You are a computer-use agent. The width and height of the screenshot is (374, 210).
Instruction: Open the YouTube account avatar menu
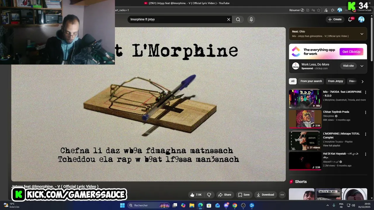(361, 20)
